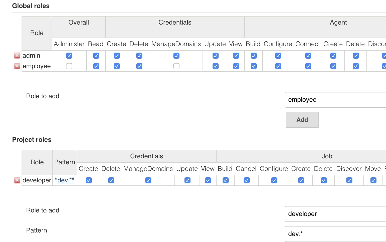The image size is (386, 242).
Task: Click the project role name field containing developer
Action: [x=335, y=214]
